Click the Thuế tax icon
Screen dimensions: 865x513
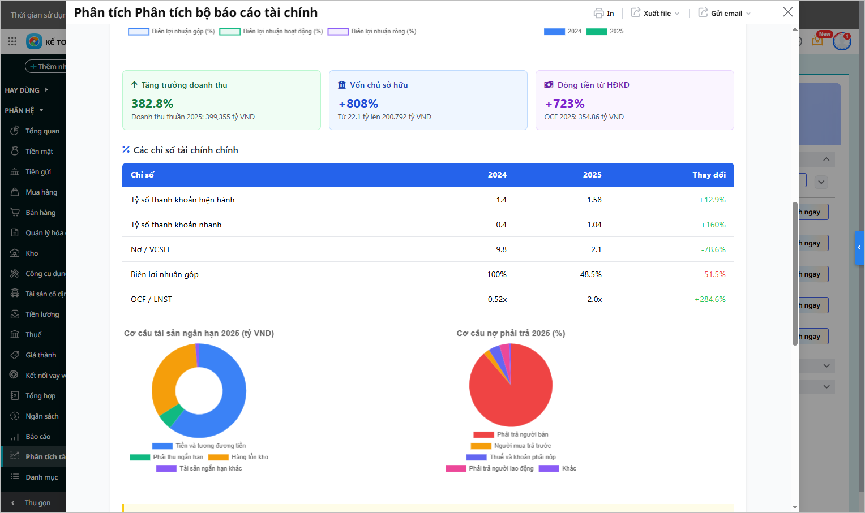click(15, 335)
